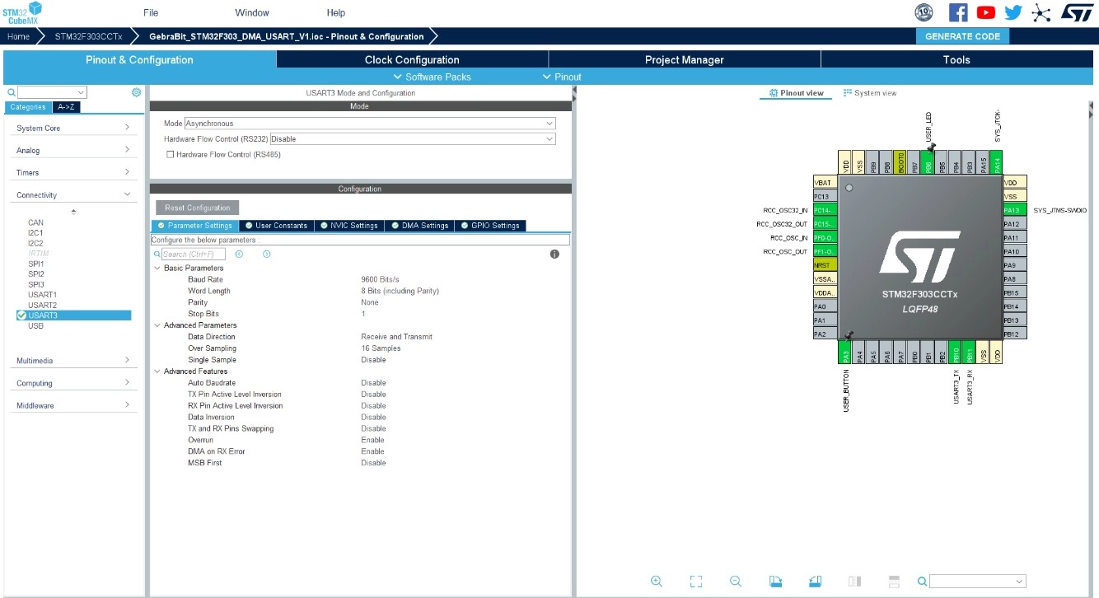Click the Reset Configuration button

198,208
